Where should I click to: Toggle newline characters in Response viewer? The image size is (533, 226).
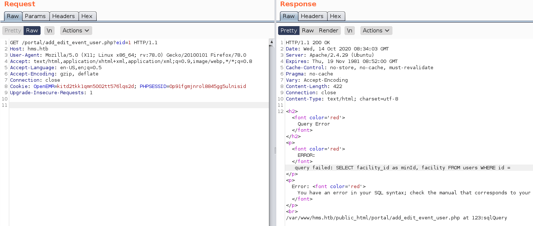pyautogui.click(x=350, y=31)
